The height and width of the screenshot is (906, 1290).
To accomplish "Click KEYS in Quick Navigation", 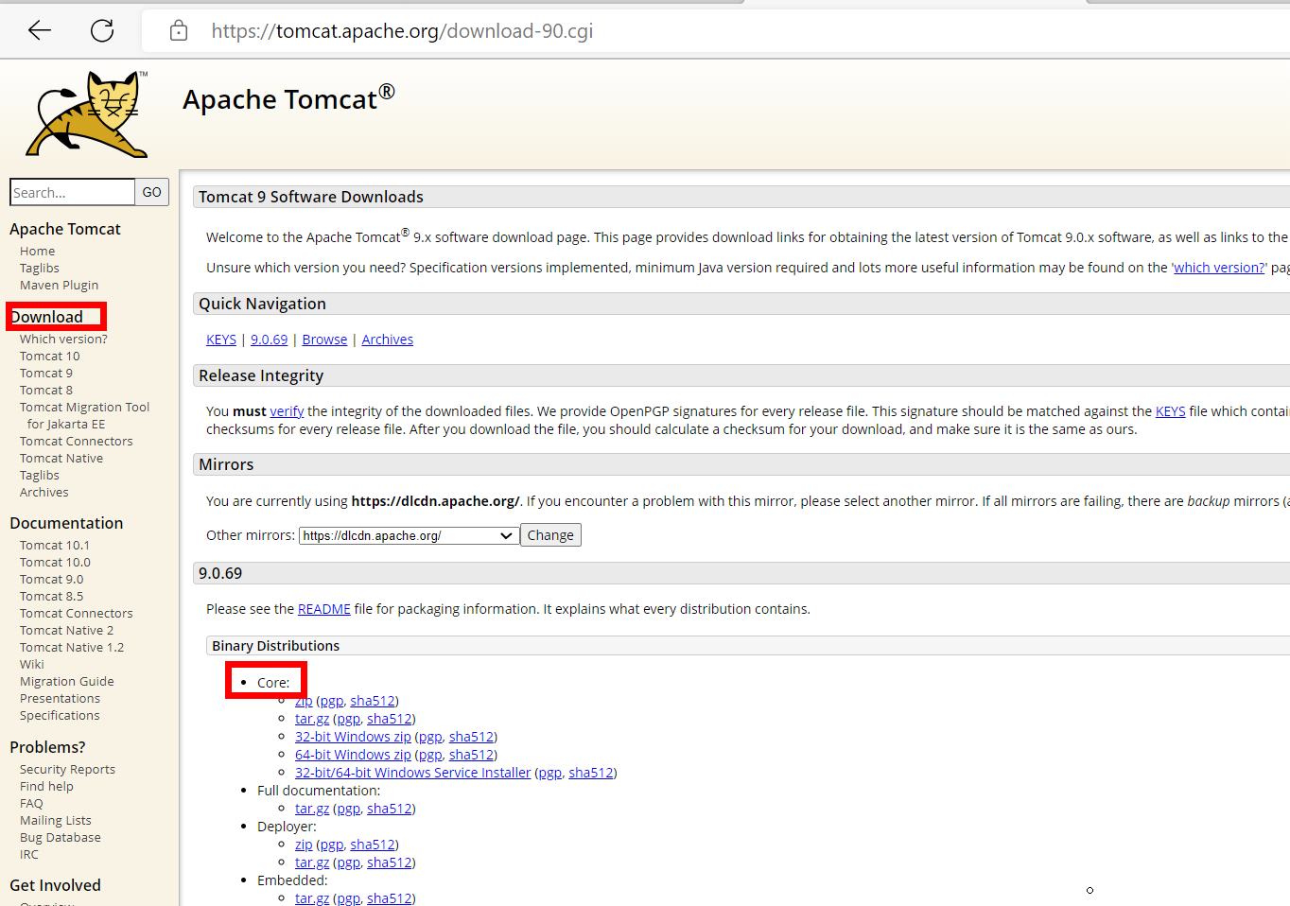I will coord(221,340).
